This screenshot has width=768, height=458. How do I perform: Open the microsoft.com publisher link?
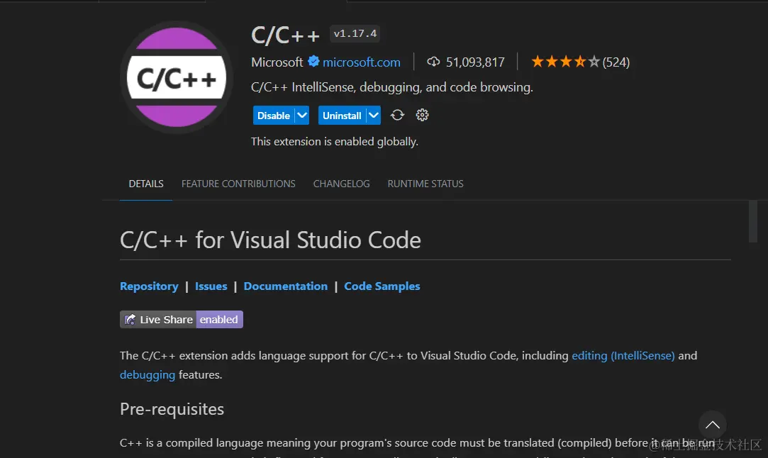pyautogui.click(x=362, y=62)
